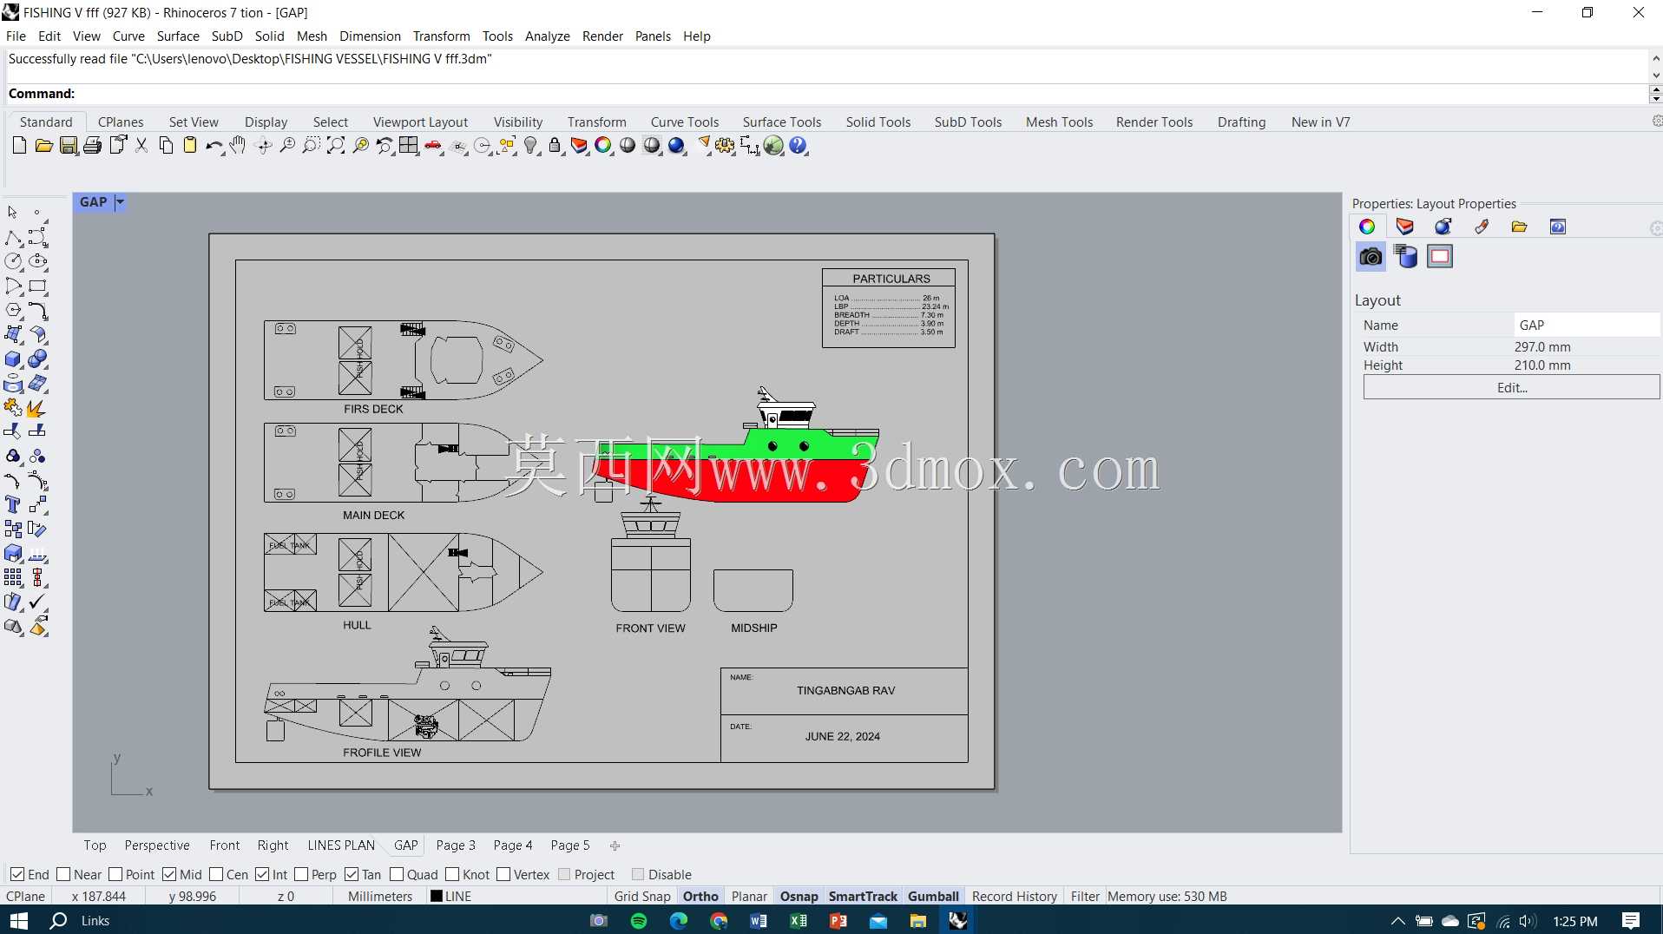
Task: Click the Lock objects padlock icon
Action: [x=555, y=146]
